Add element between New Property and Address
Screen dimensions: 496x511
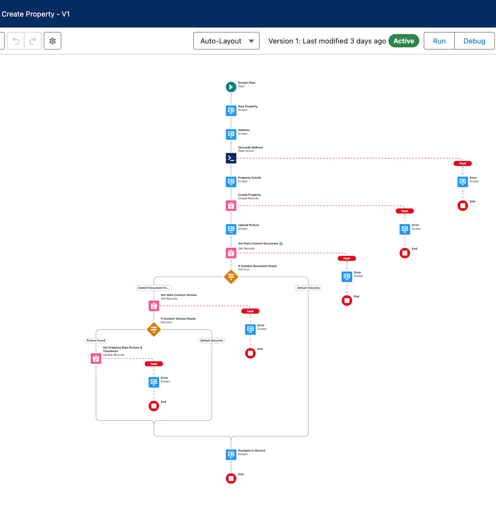pos(231,123)
